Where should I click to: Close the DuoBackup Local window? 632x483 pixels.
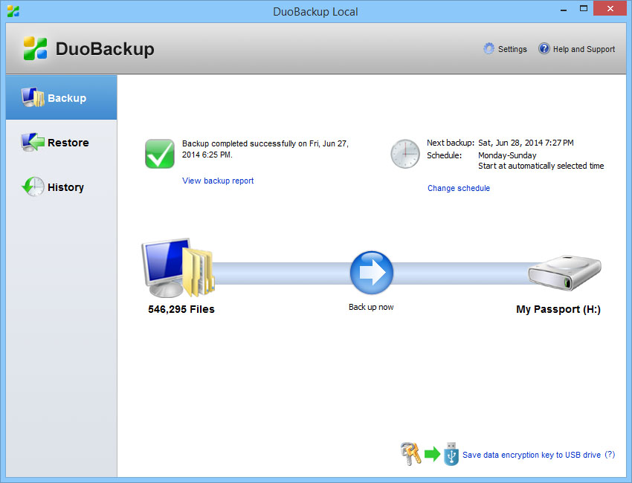(610, 8)
